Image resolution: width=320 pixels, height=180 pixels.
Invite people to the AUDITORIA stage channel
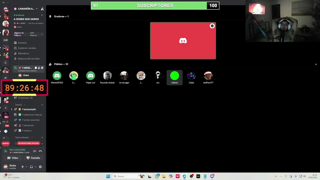[39, 68]
